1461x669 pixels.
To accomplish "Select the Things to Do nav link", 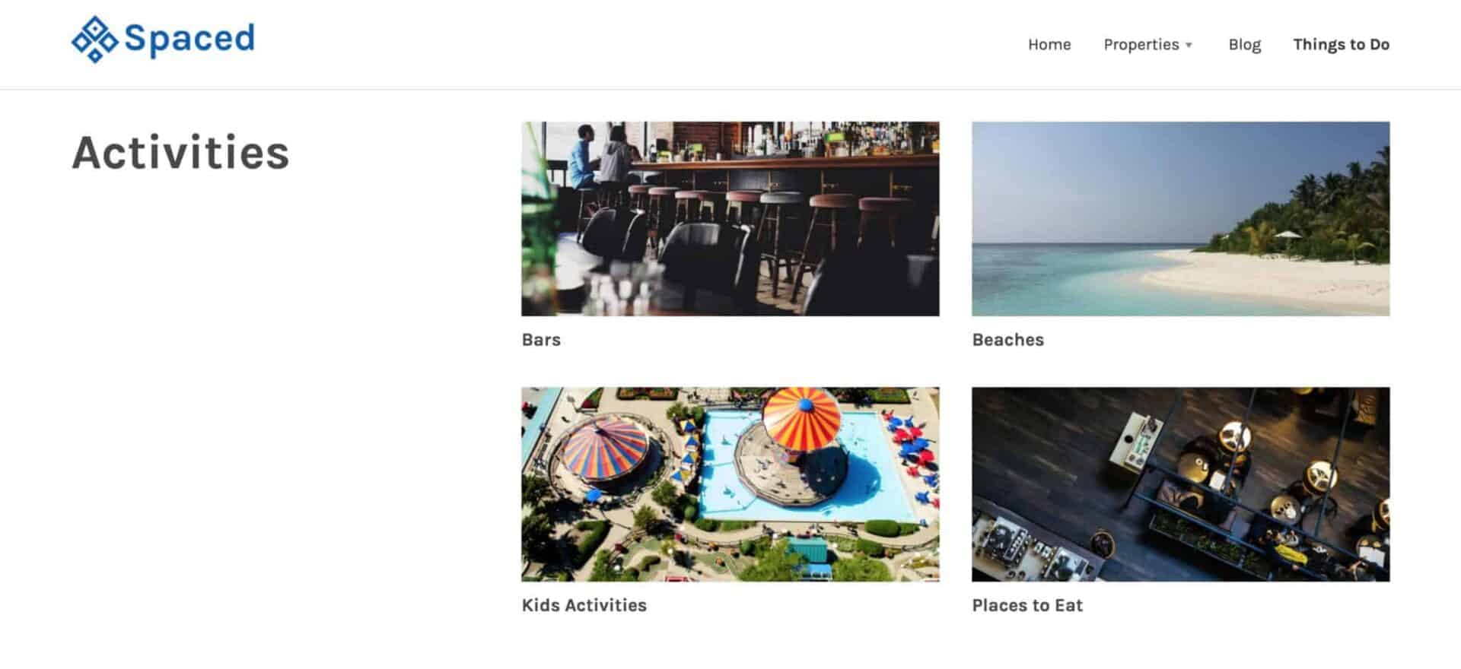I will [1341, 44].
